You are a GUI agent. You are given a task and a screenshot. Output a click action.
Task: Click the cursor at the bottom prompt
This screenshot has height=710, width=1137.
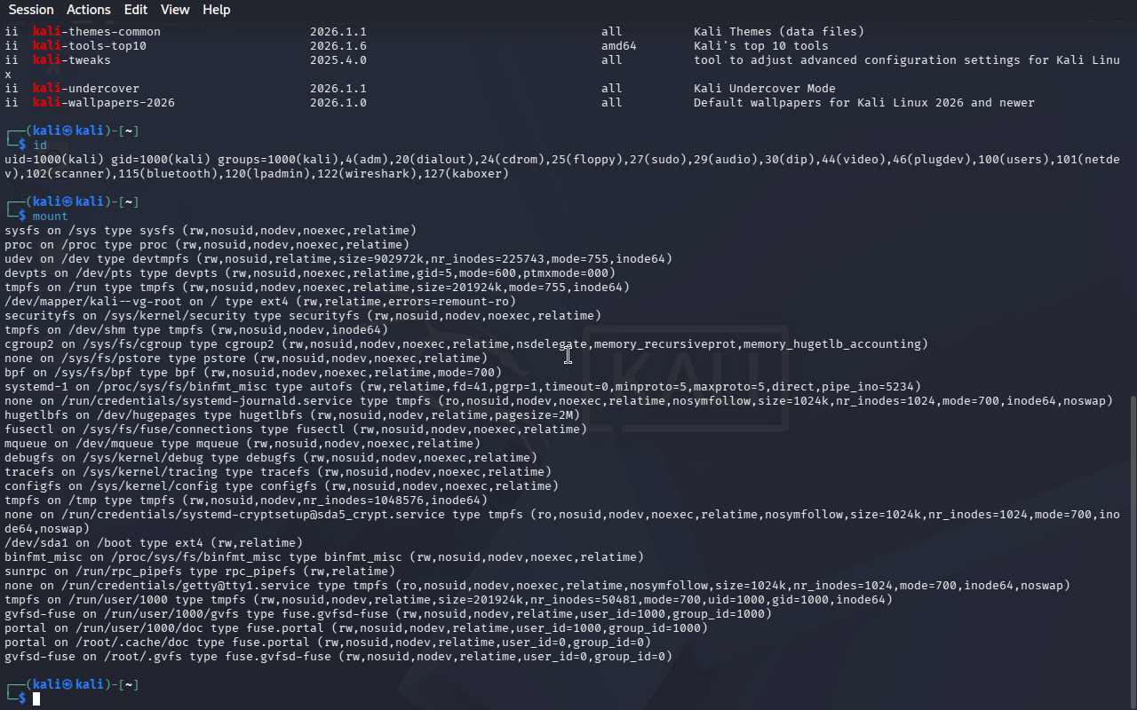(36, 699)
